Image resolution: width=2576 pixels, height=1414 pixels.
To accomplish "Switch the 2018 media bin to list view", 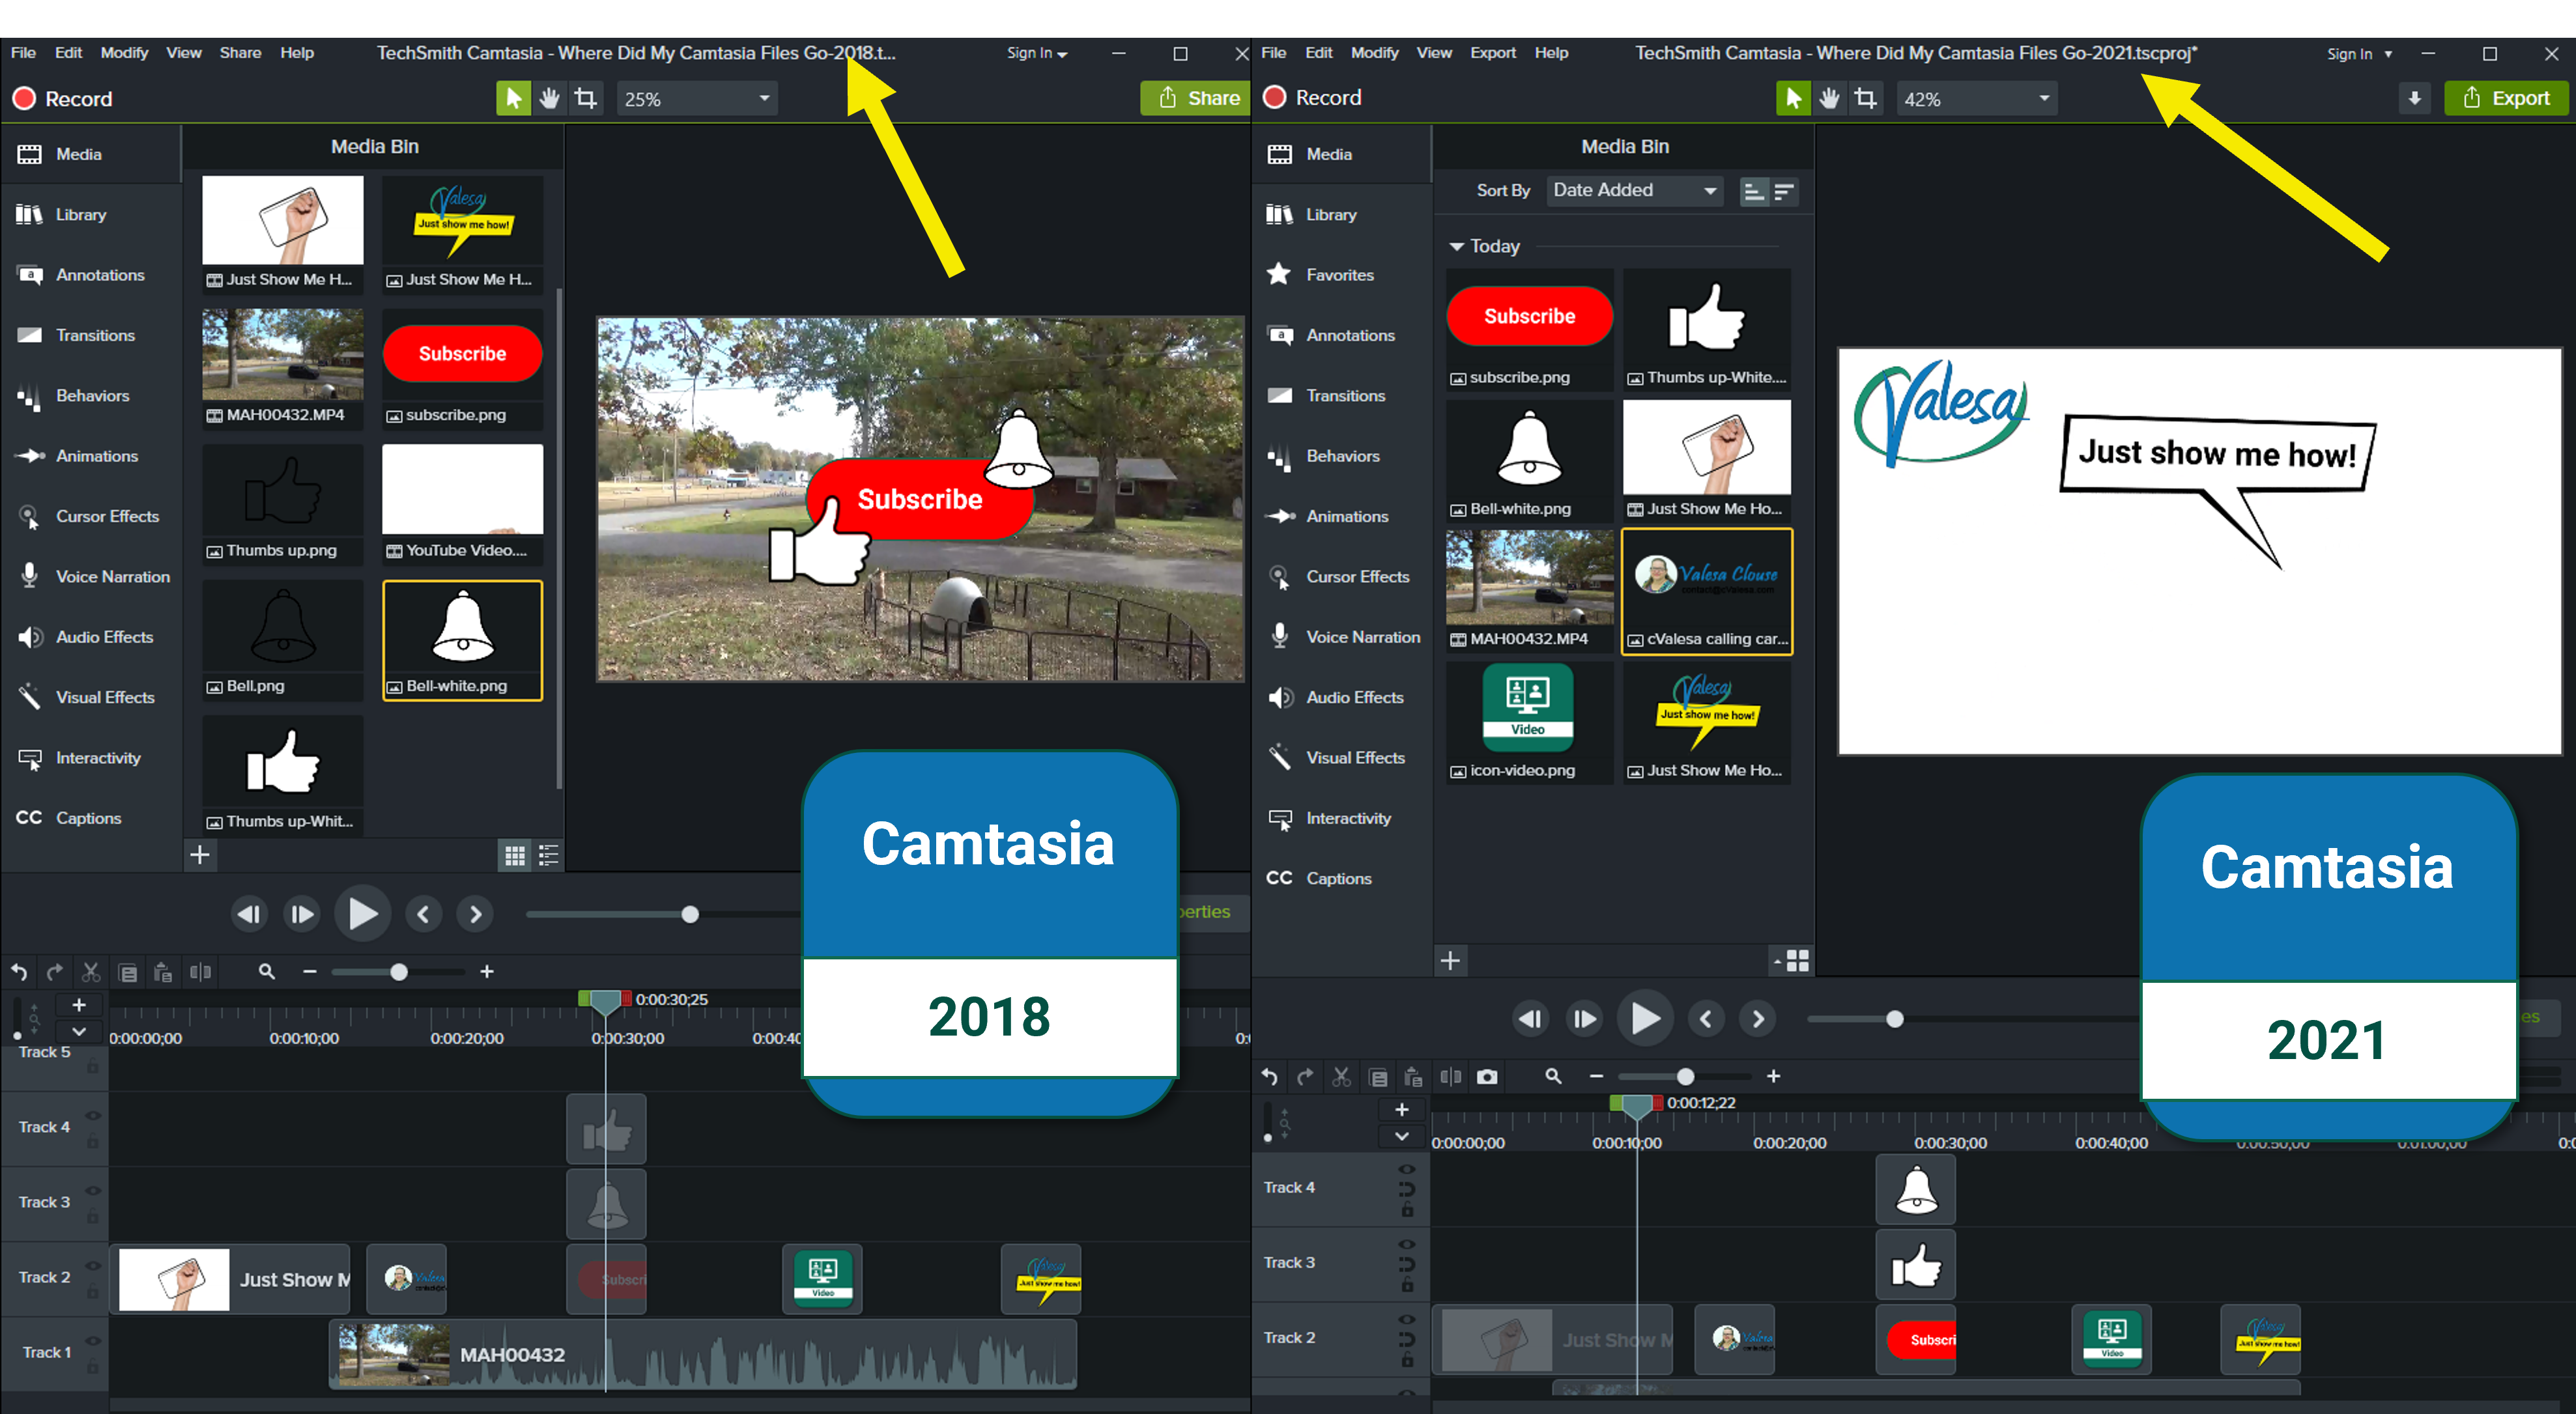I will pyautogui.click(x=549, y=855).
